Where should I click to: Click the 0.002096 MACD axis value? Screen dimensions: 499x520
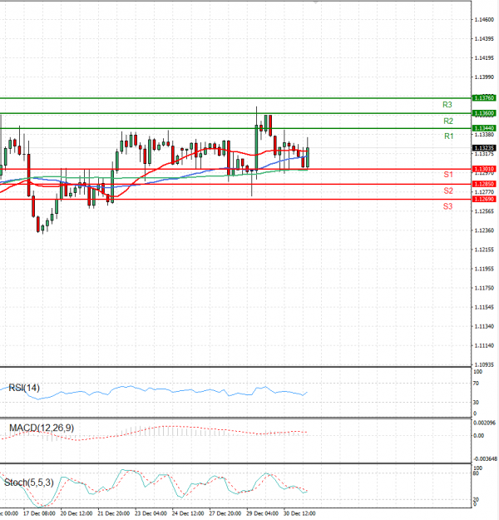click(x=484, y=423)
